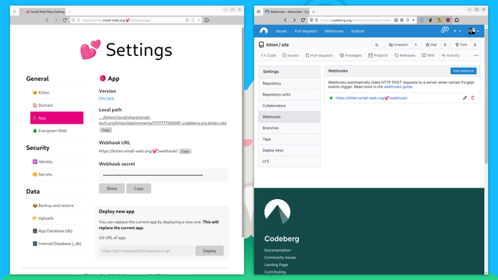Open version link f31c503

click(106, 99)
